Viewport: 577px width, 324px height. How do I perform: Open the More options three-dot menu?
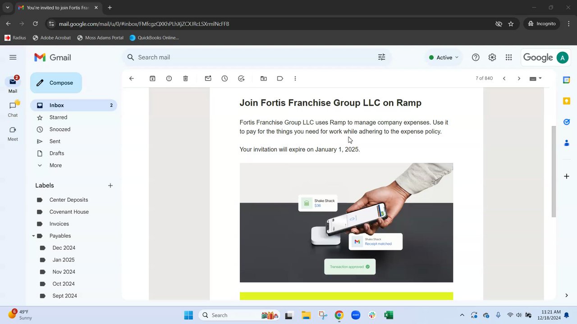tap(295, 78)
